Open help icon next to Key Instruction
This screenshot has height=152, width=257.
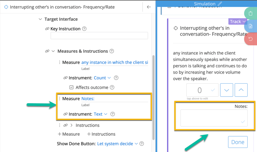point(84,29)
